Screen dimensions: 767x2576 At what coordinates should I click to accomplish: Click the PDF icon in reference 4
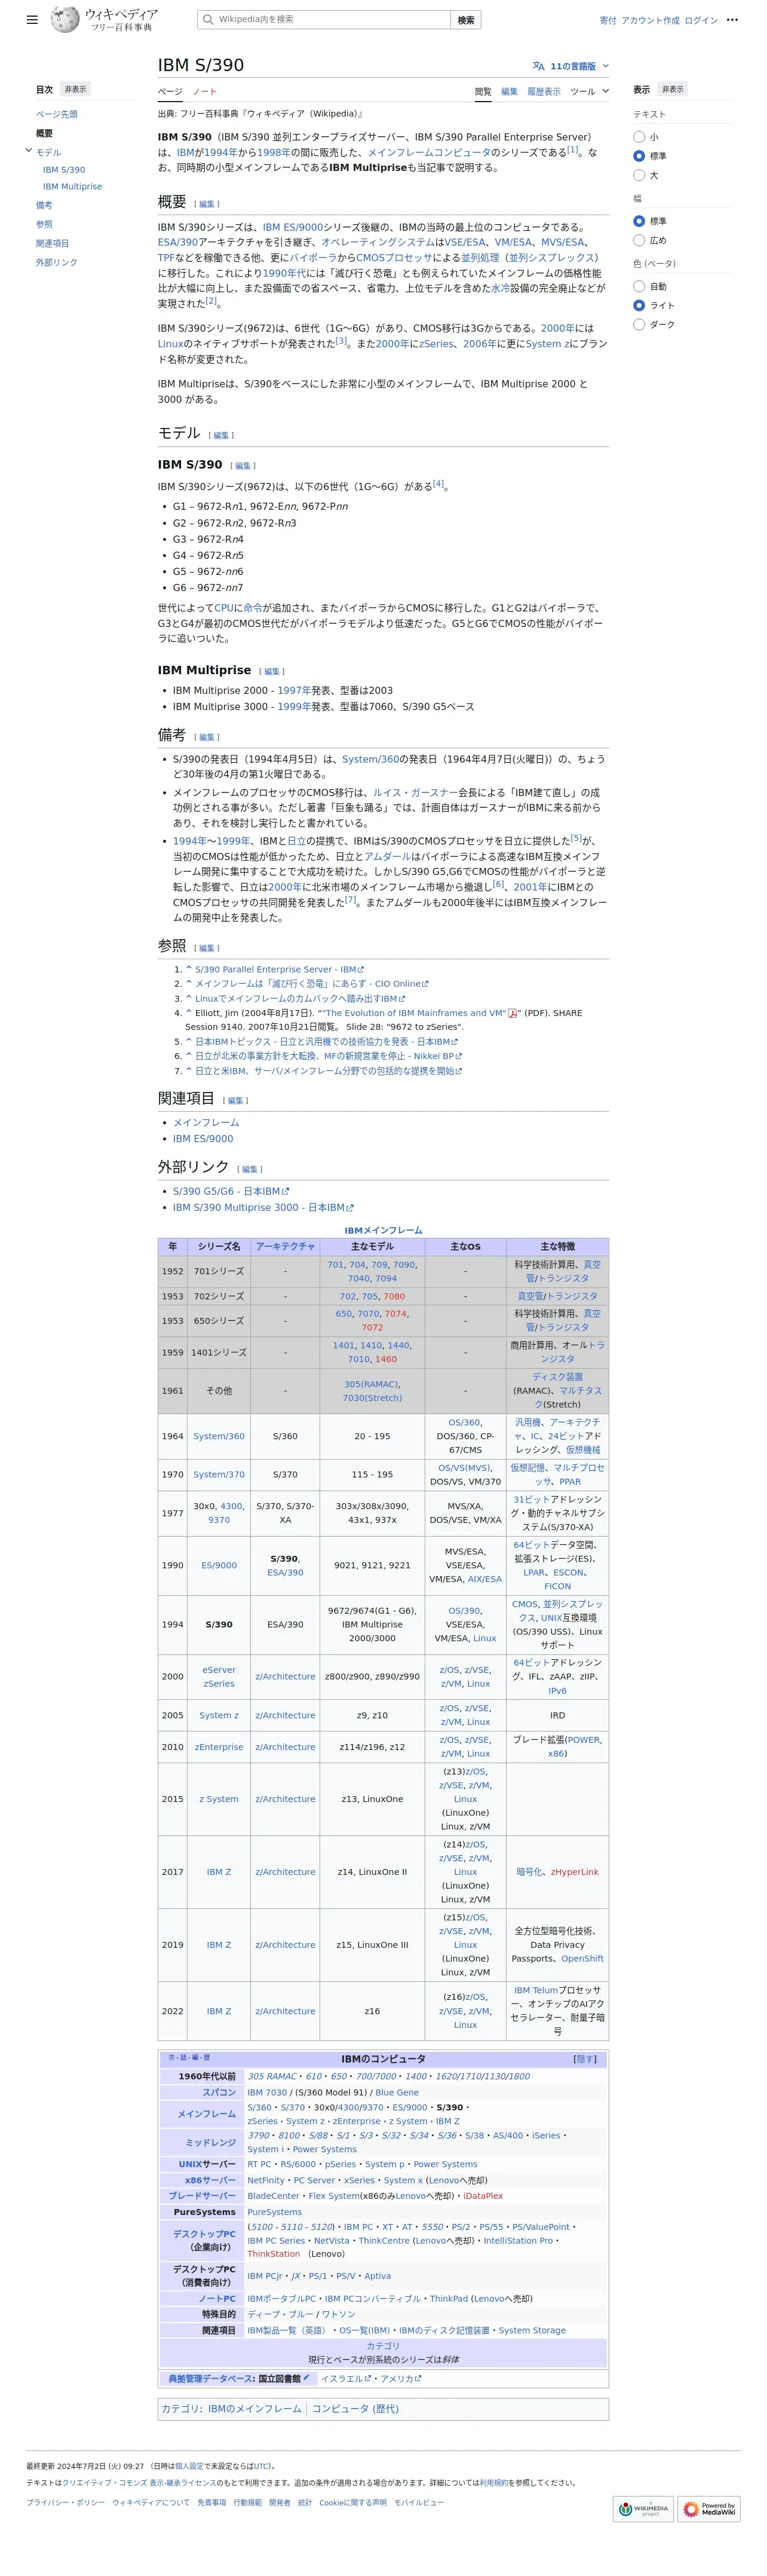(512, 1013)
